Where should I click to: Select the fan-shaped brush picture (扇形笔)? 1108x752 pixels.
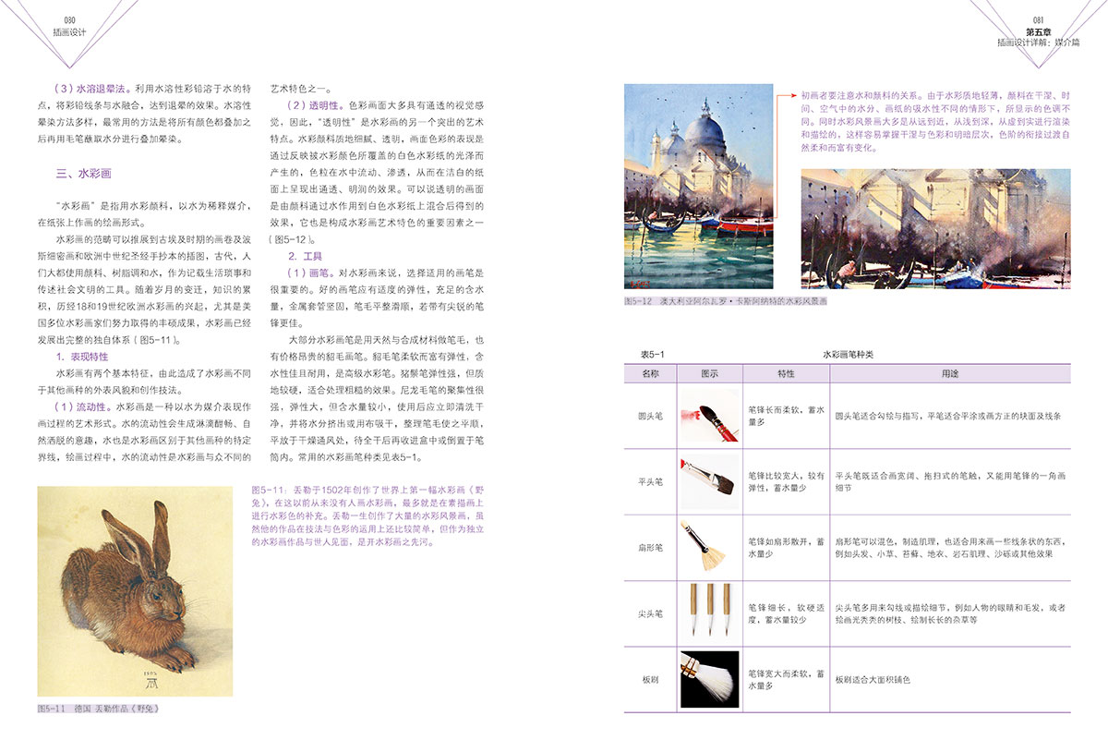pyautogui.click(x=709, y=546)
